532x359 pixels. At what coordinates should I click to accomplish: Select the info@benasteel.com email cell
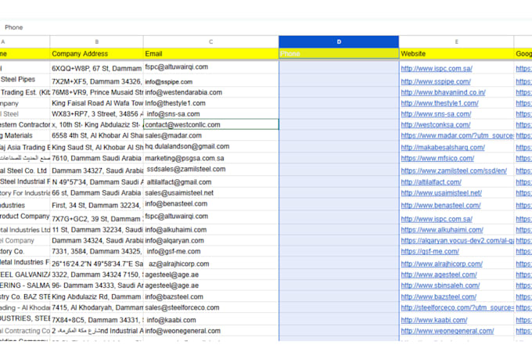[x=210, y=204]
